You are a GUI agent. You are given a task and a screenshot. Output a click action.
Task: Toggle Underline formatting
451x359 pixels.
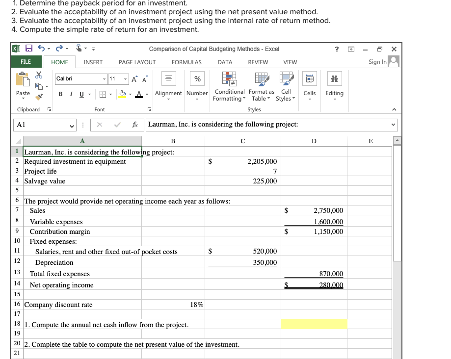[81, 94]
